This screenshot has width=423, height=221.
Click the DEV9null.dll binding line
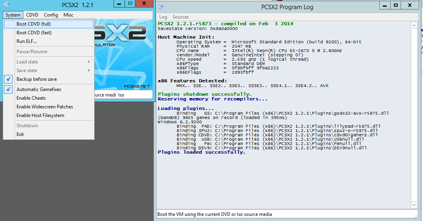pyautogui.click(x=272, y=148)
